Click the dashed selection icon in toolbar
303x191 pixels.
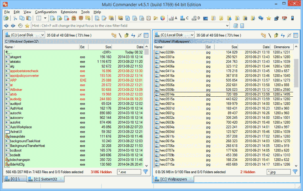(x=39, y=18)
